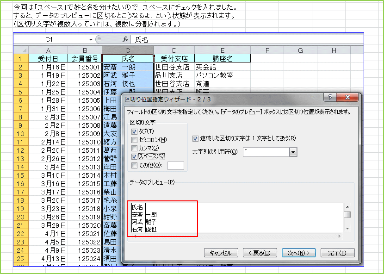Click the Name Box showing C1
The width and height of the screenshot is (384, 274).
(x=51, y=40)
